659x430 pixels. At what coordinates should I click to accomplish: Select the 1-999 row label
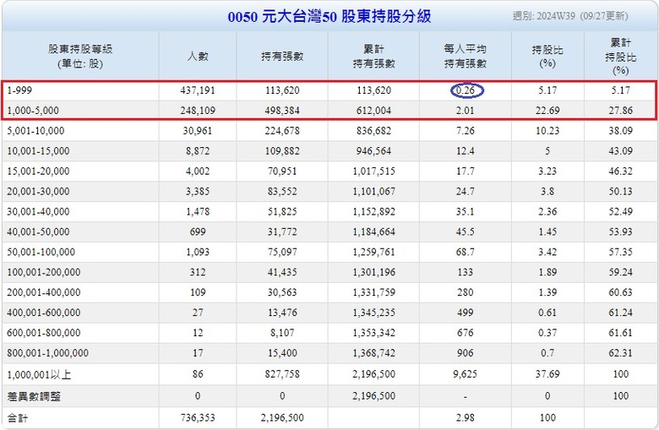[x=19, y=90]
